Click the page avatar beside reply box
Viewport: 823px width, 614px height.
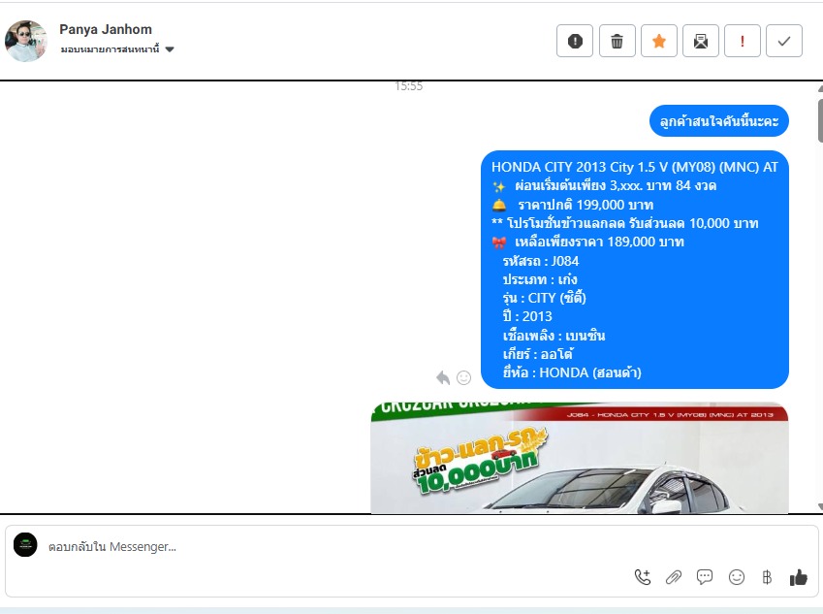[25, 545]
